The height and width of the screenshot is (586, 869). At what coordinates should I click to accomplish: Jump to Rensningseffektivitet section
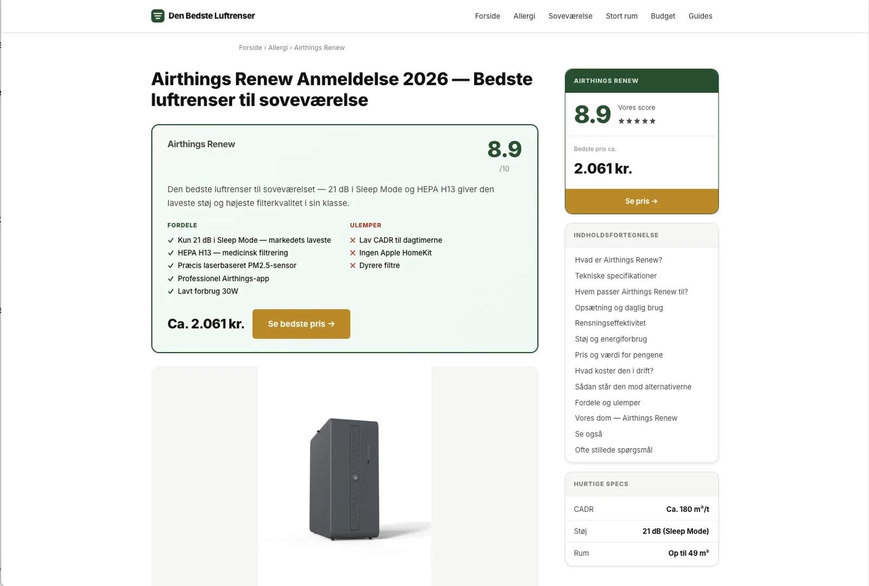pos(610,323)
